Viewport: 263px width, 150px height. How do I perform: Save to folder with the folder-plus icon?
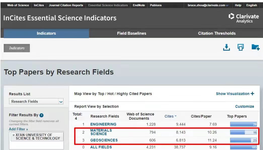[x=255, y=47]
